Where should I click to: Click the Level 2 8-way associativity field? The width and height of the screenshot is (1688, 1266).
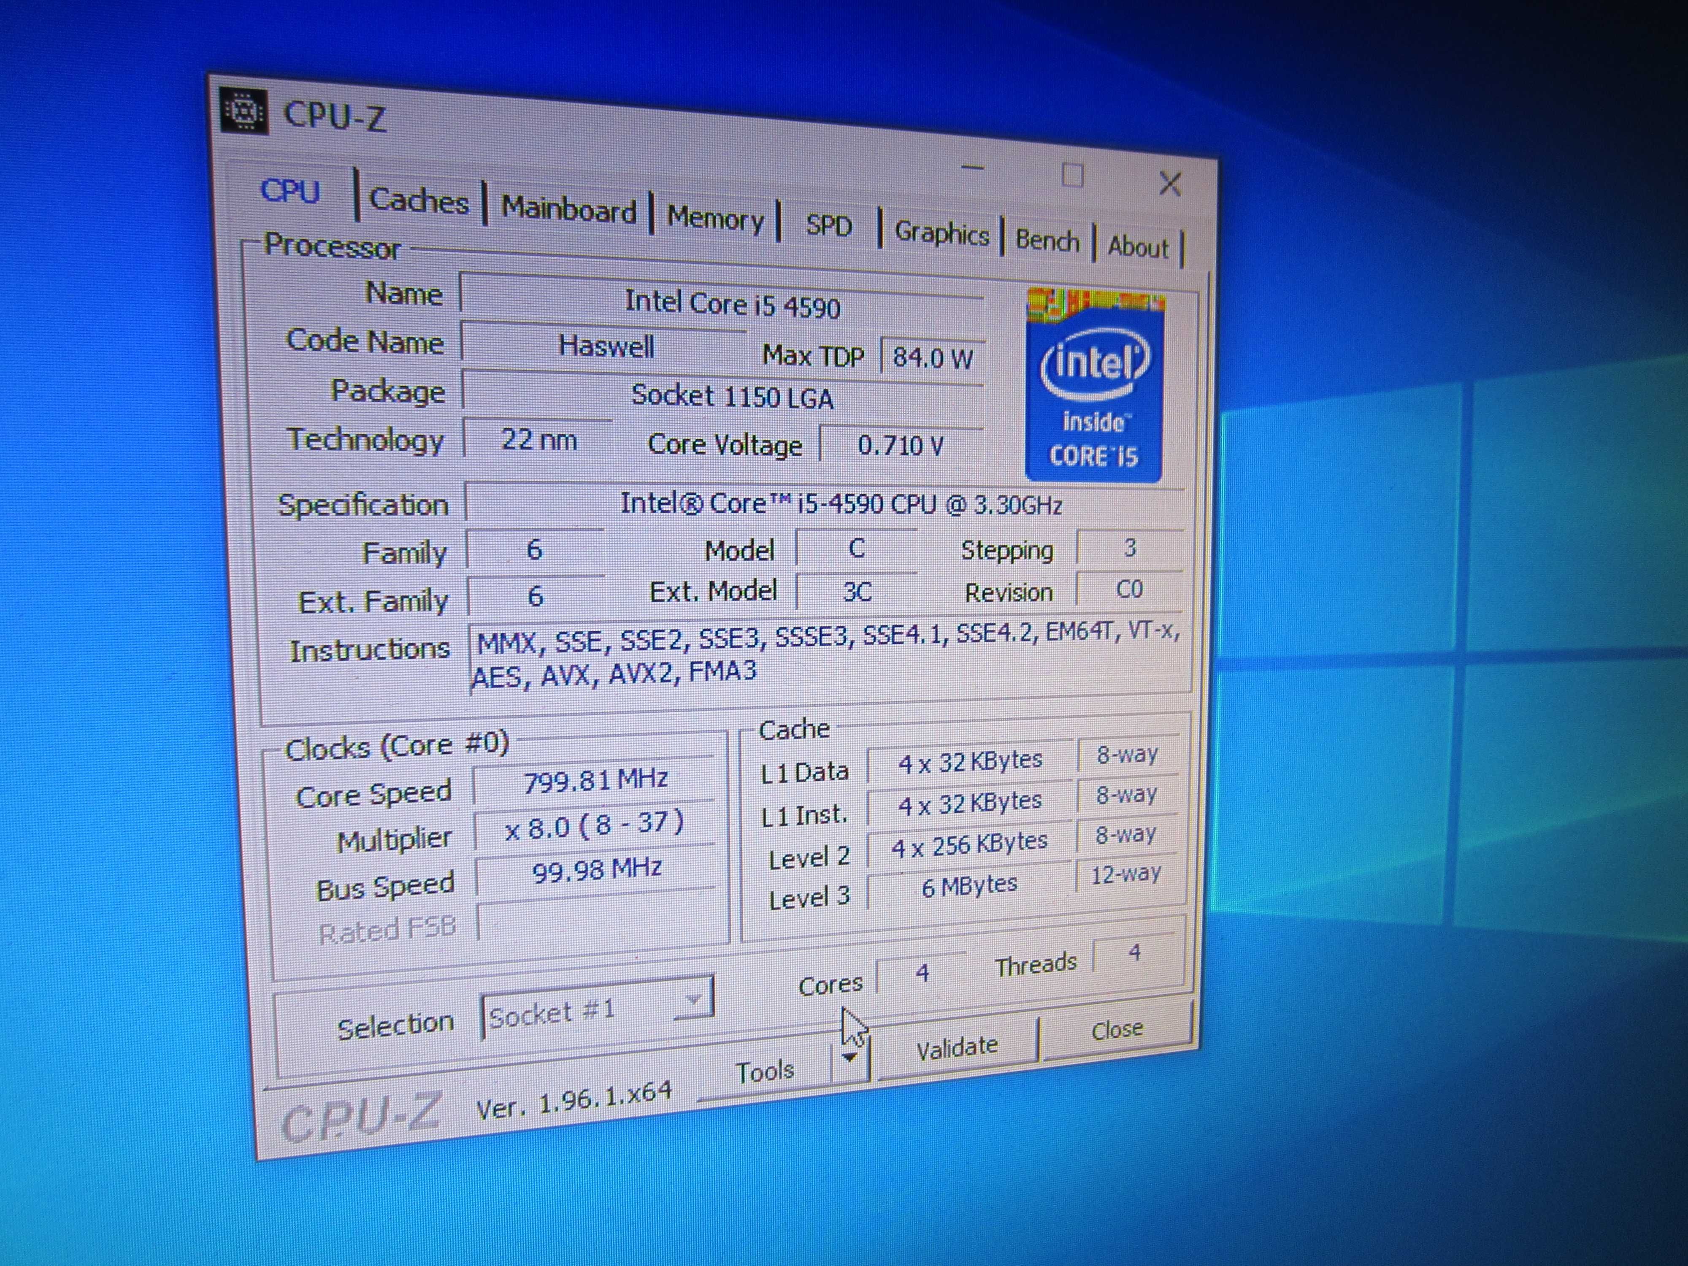click(1126, 834)
